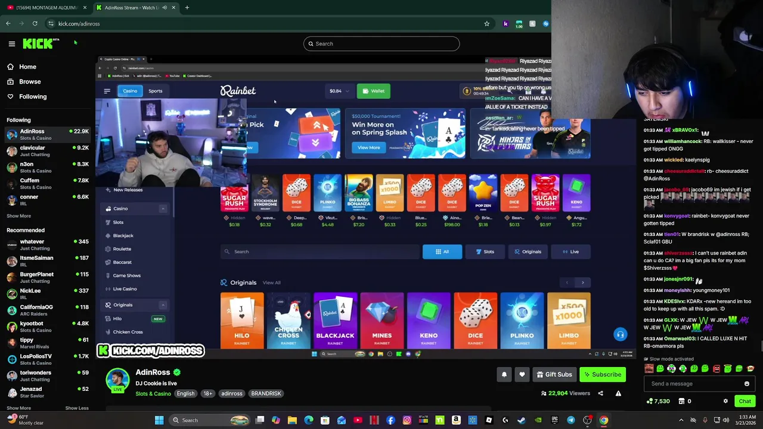763x429 pixels.
Task: Select the English language tag
Action: coord(185,394)
